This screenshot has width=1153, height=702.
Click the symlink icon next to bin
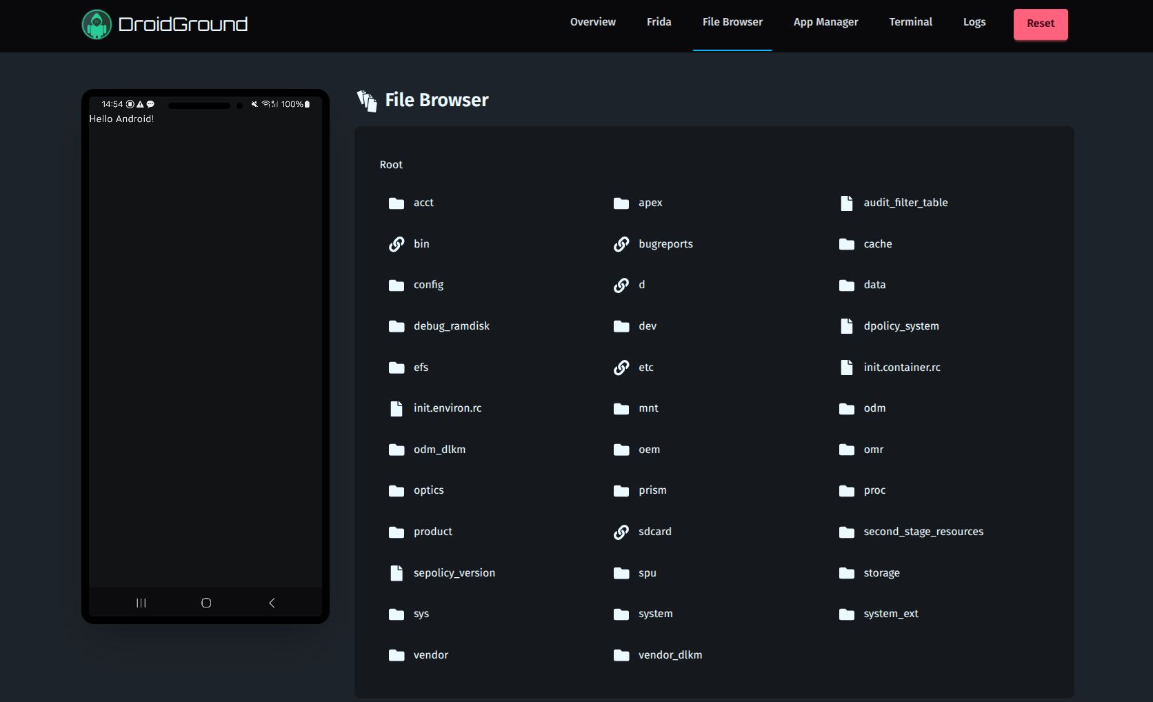pyautogui.click(x=397, y=243)
